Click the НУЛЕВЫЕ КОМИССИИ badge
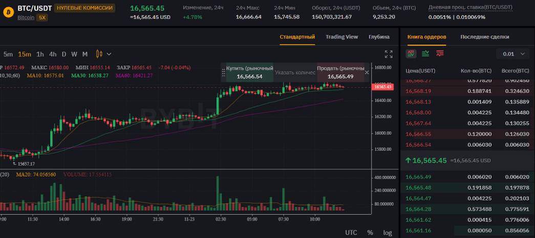The height and width of the screenshot is (238, 535). (x=84, y=8)
